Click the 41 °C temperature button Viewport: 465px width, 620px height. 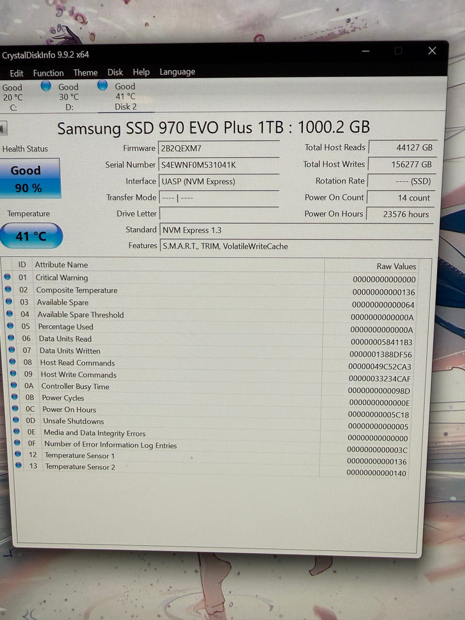[31, 236]
